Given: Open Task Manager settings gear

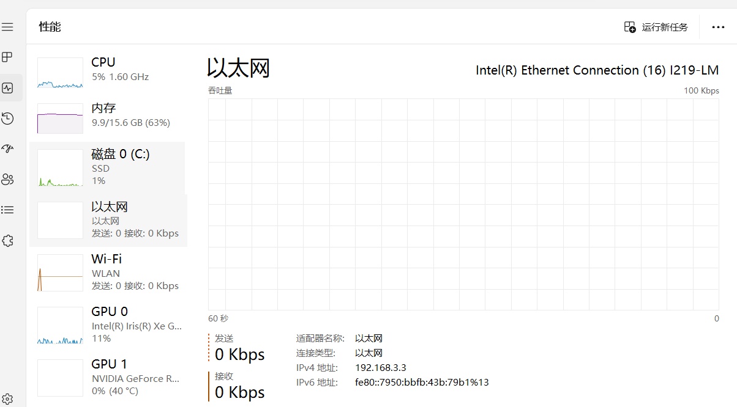Looking at the screenshot, I should point(7,399).
